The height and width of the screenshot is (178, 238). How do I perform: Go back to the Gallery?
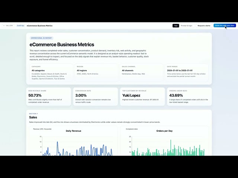8,26
